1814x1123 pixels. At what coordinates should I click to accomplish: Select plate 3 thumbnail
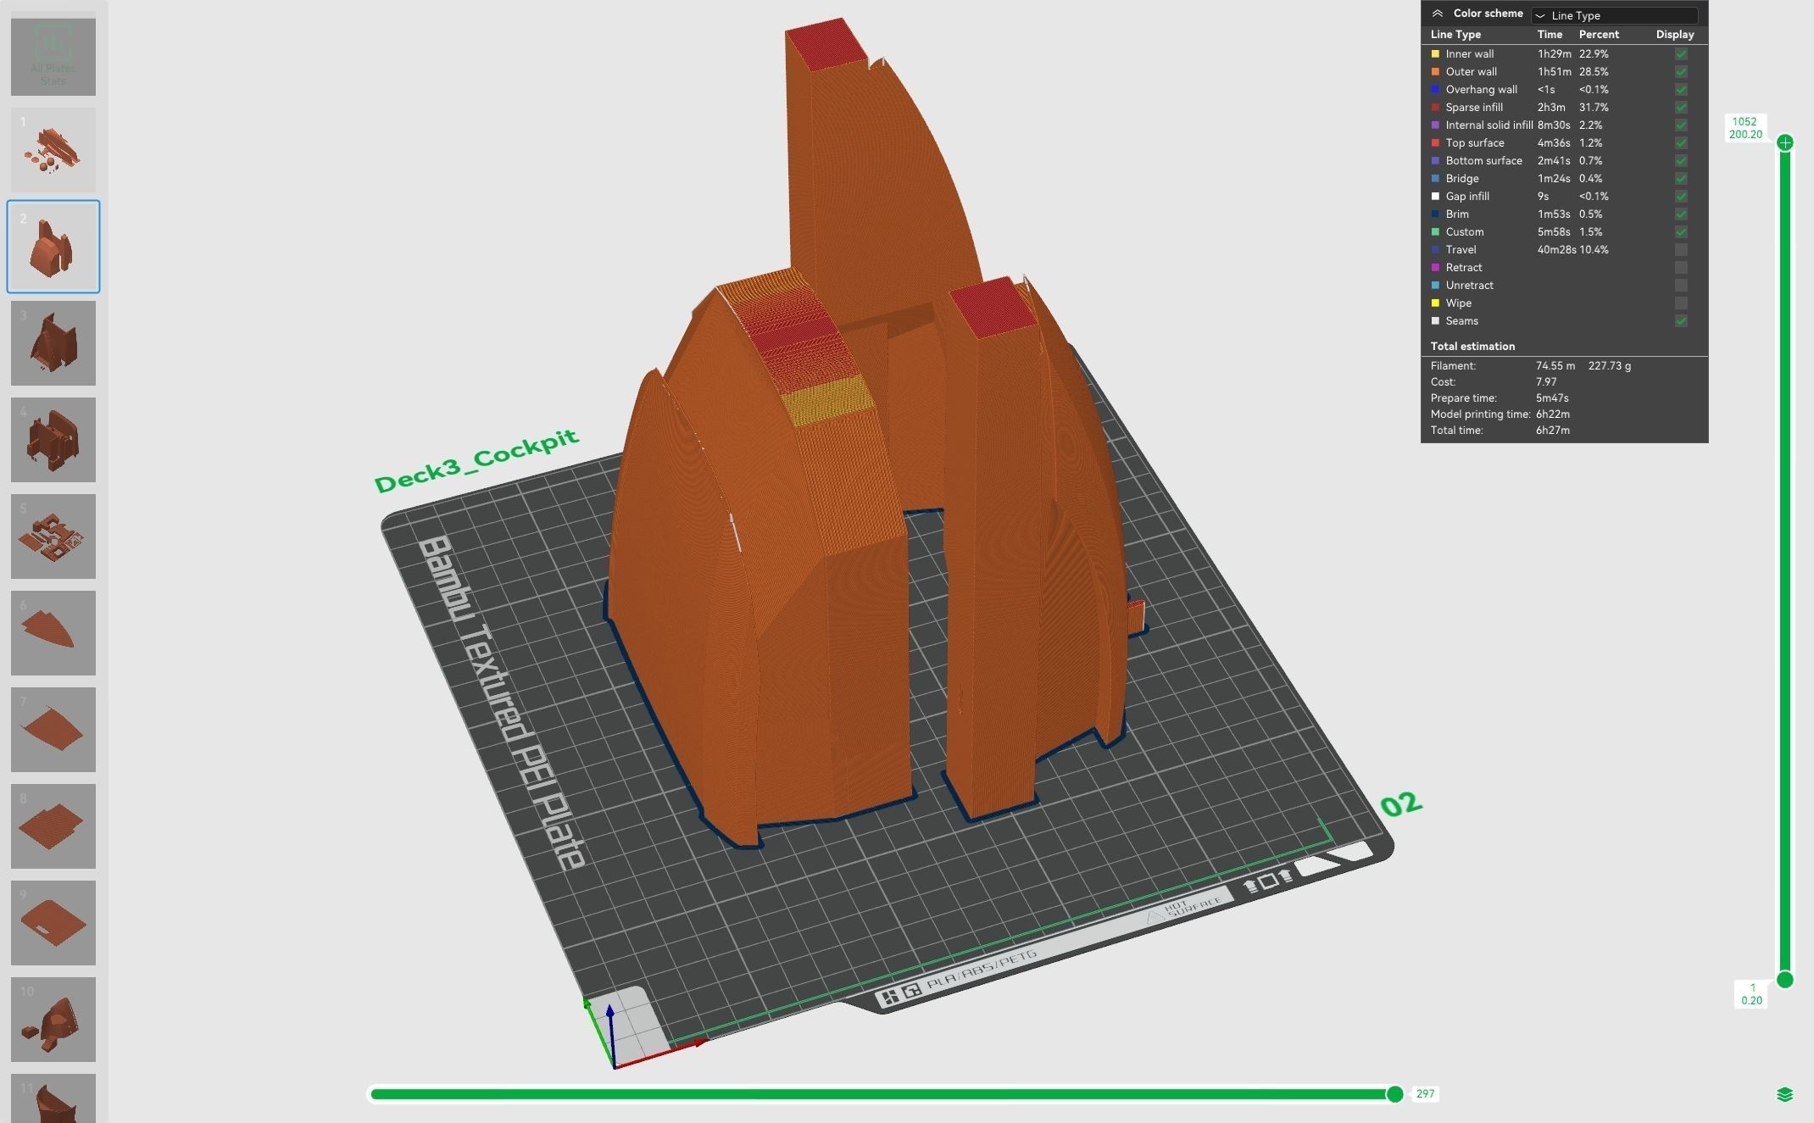[53, 343]
